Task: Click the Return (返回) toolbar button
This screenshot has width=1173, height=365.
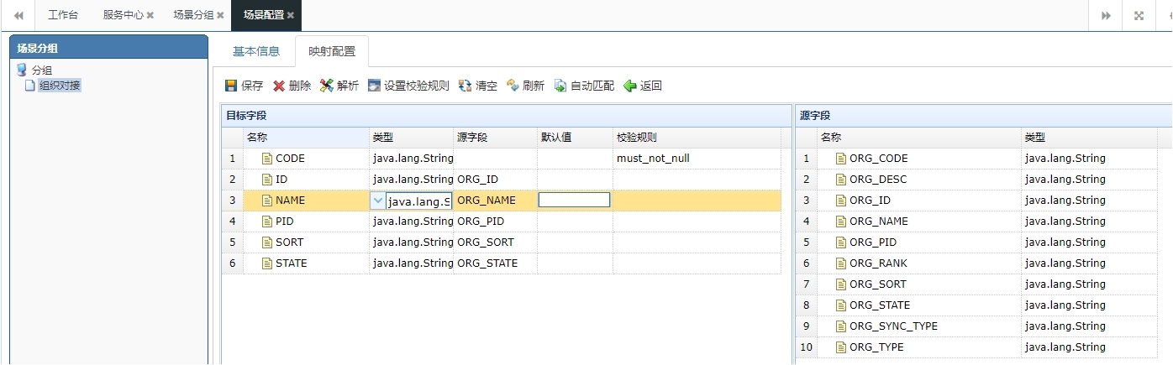Action: (x=643, y=86)
